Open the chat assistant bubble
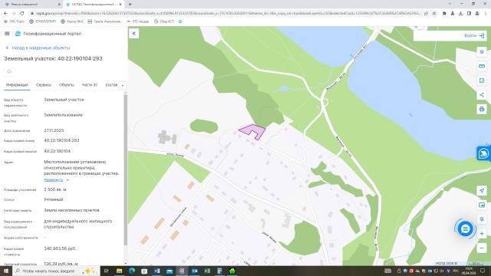This screenshot has height=276, width=491. pos(465,229)
